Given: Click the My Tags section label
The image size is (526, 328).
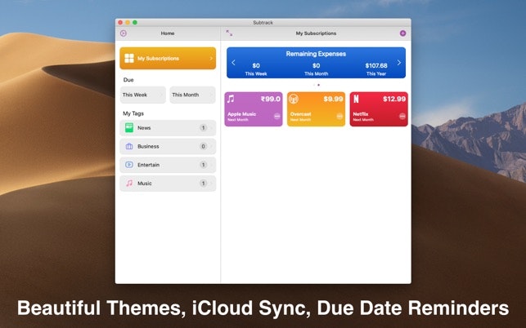Looking at the screenshot, I should tap(133, 113).
